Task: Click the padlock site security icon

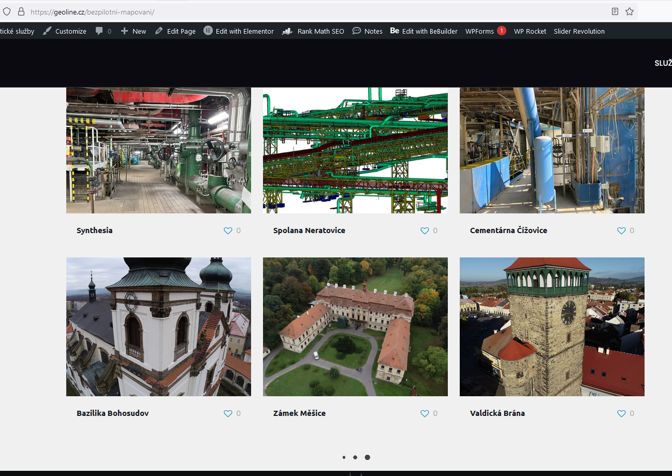Action: (21, 11)
